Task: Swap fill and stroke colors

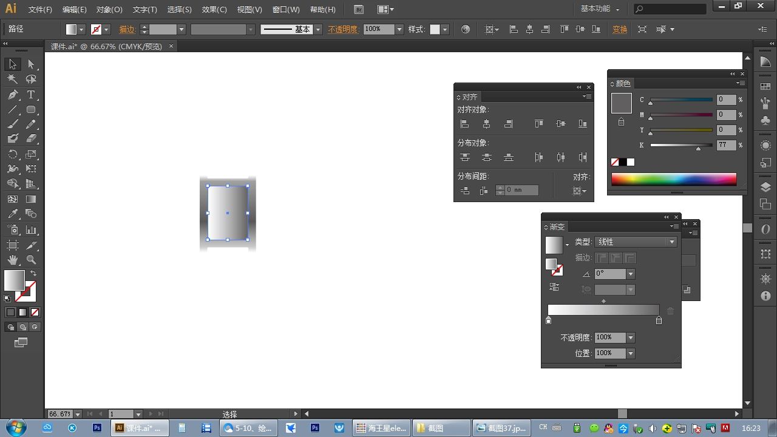Action: tap(33, 274)
